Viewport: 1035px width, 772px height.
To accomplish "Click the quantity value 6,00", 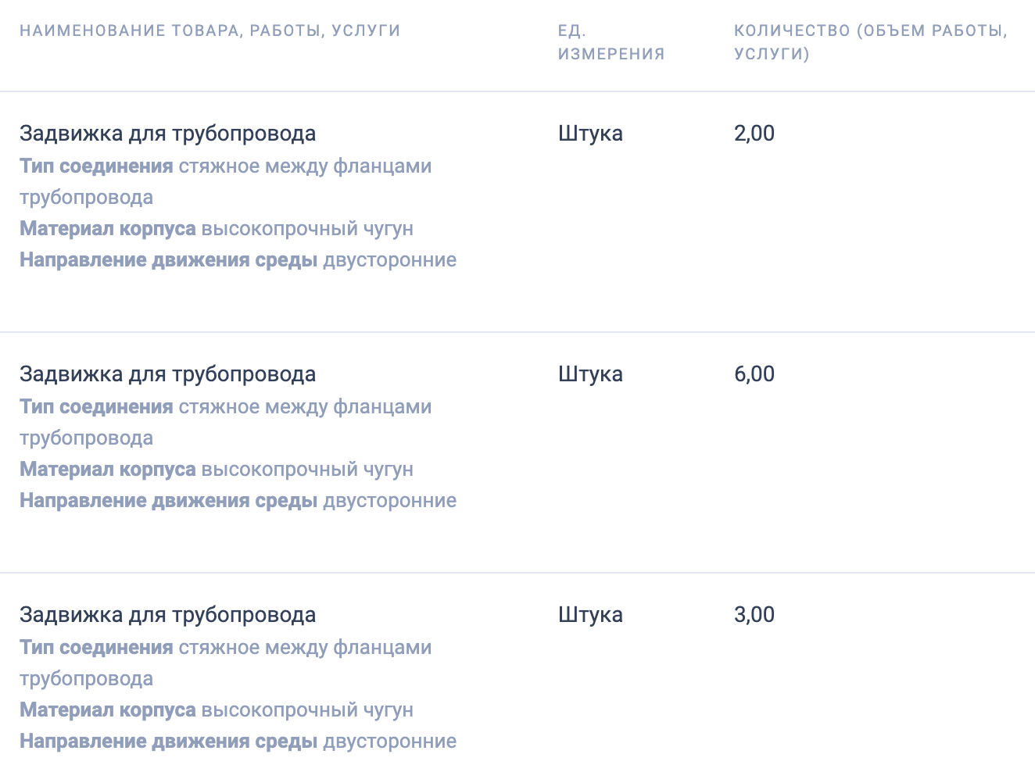I will 754,374.
